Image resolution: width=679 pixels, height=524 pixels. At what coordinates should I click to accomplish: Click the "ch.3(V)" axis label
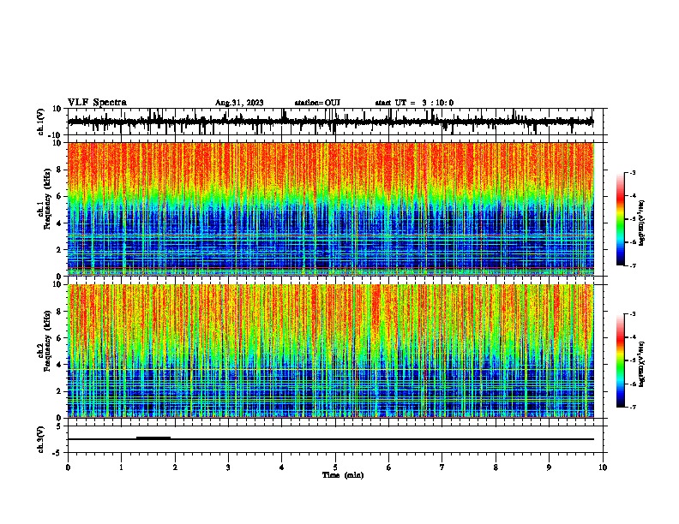[40, 439]
